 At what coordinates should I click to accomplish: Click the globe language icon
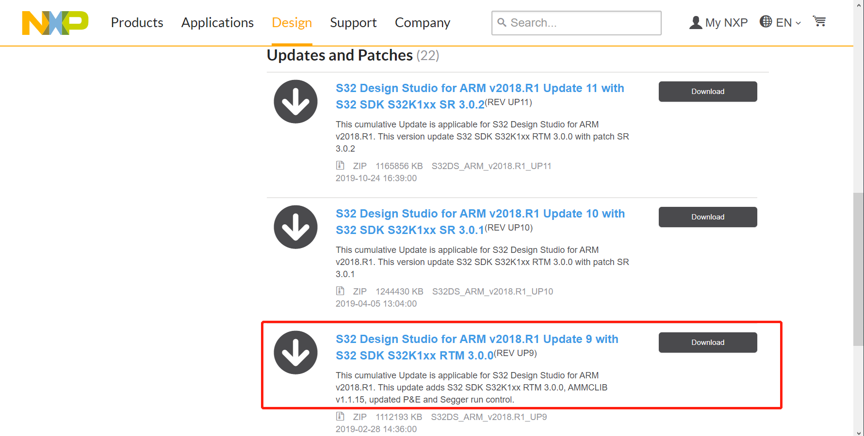click(766, 22)
